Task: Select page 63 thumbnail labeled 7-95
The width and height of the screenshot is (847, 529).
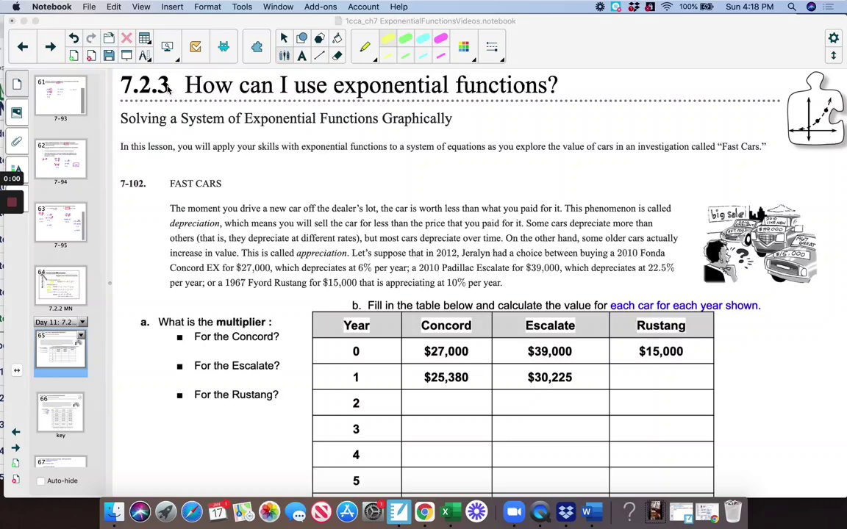Action: pos(60,222)
